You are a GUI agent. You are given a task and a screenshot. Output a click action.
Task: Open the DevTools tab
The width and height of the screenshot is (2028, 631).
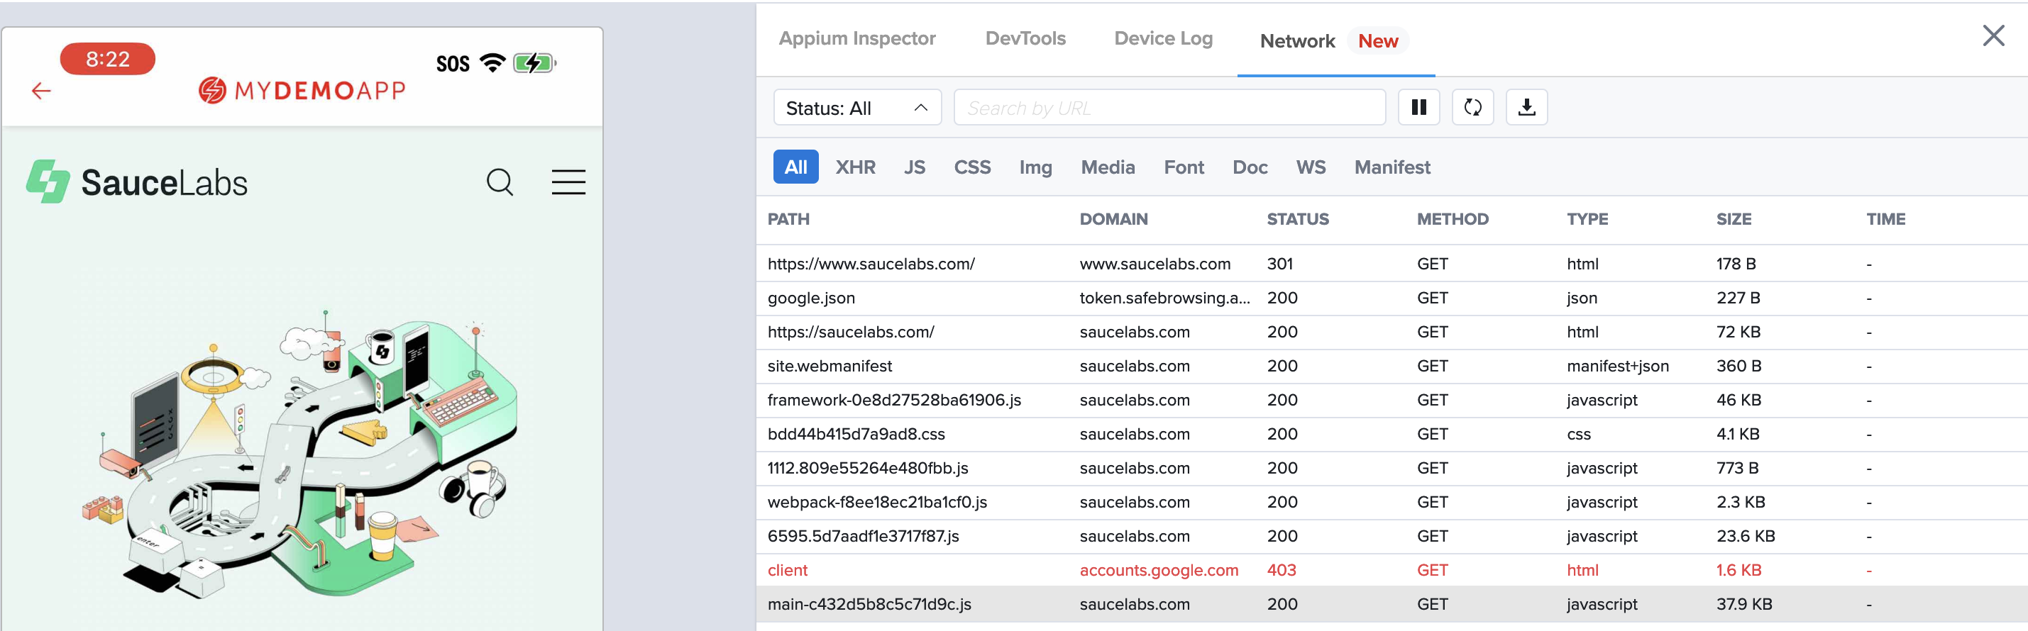pos(1025,38)
